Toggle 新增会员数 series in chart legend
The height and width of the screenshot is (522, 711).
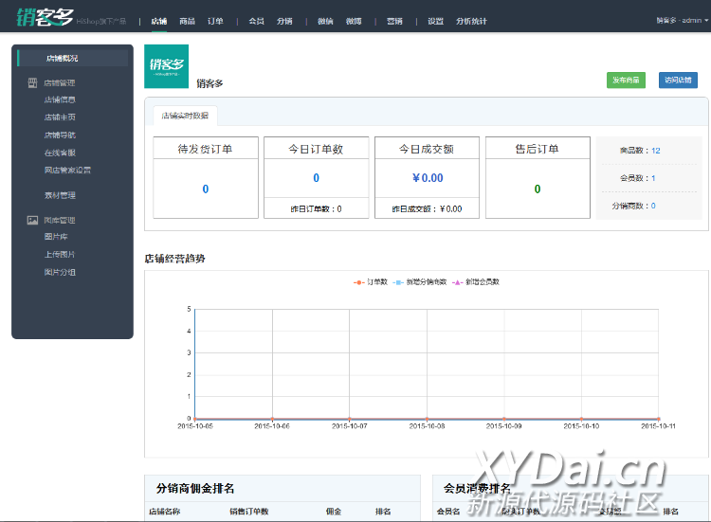pos(476,282)
